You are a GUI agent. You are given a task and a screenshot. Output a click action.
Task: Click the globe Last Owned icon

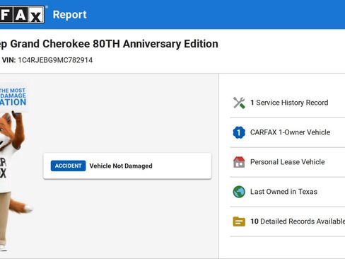pyautogui.click(x=239, y=192)
